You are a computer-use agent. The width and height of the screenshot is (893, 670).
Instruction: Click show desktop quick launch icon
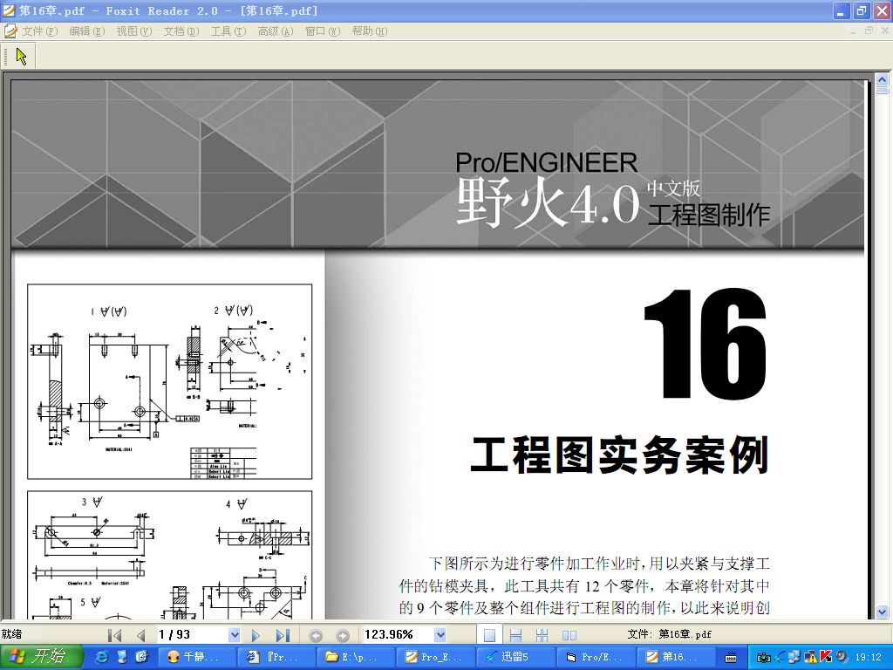[122, 657]
